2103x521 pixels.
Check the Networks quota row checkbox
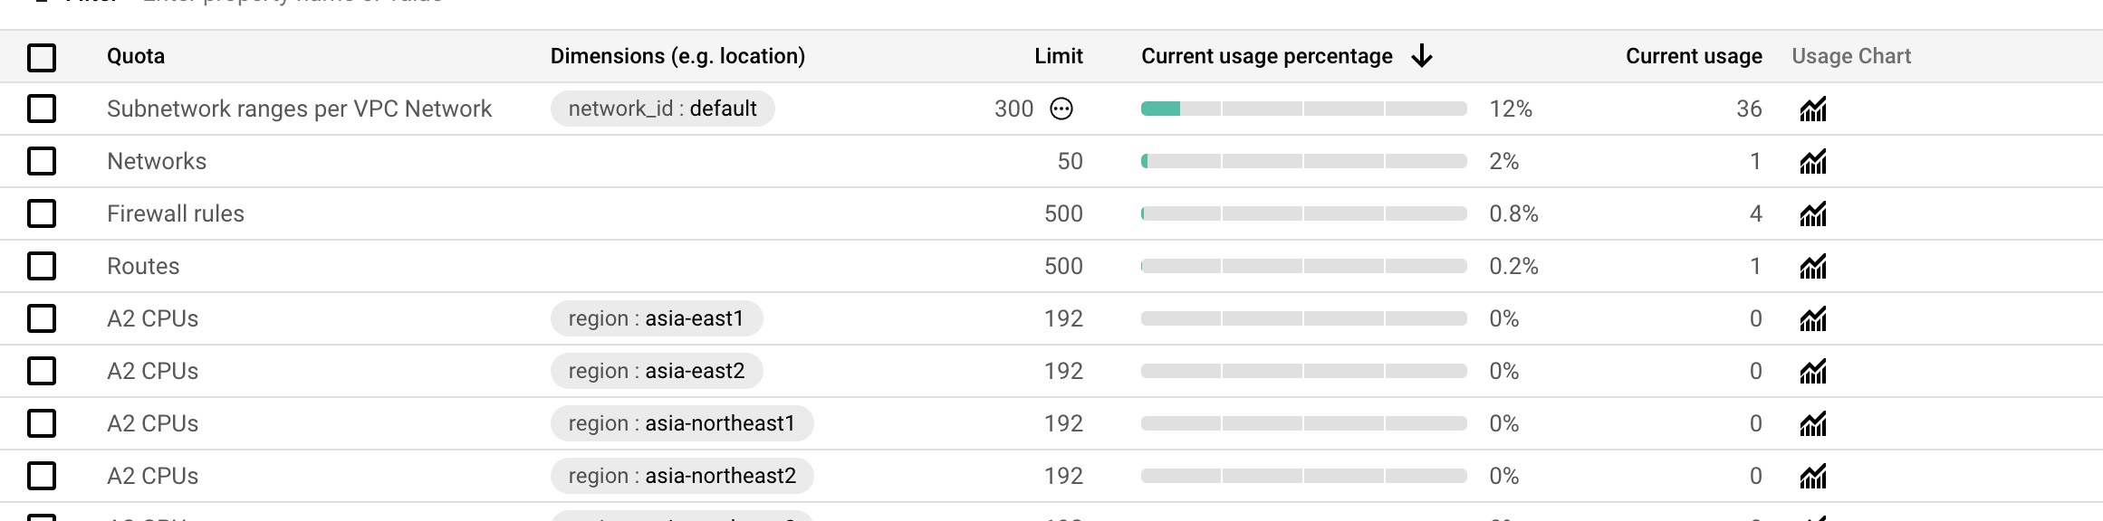(42, 161)
